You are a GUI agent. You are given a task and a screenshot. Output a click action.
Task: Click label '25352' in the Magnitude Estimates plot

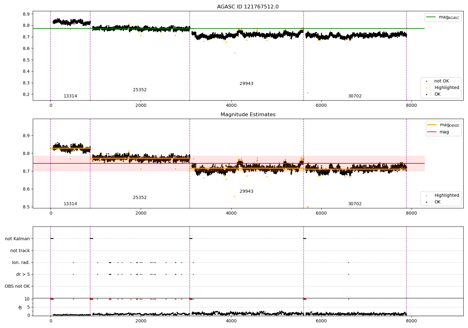tap(140, 198)
